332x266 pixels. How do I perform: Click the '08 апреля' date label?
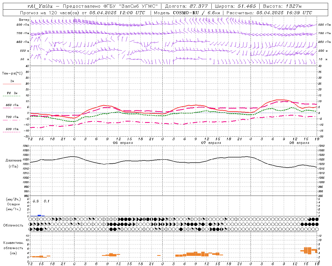(x=299, y=143)
